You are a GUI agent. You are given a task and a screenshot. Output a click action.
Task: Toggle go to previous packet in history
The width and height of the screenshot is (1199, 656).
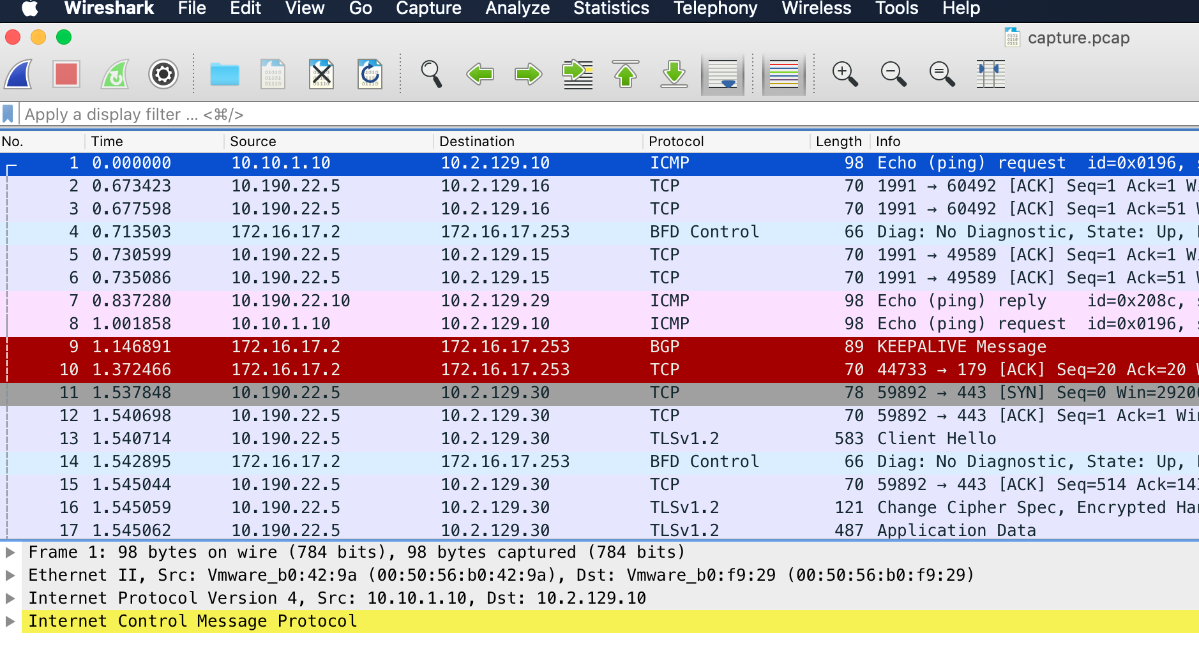tap(479, 74)
